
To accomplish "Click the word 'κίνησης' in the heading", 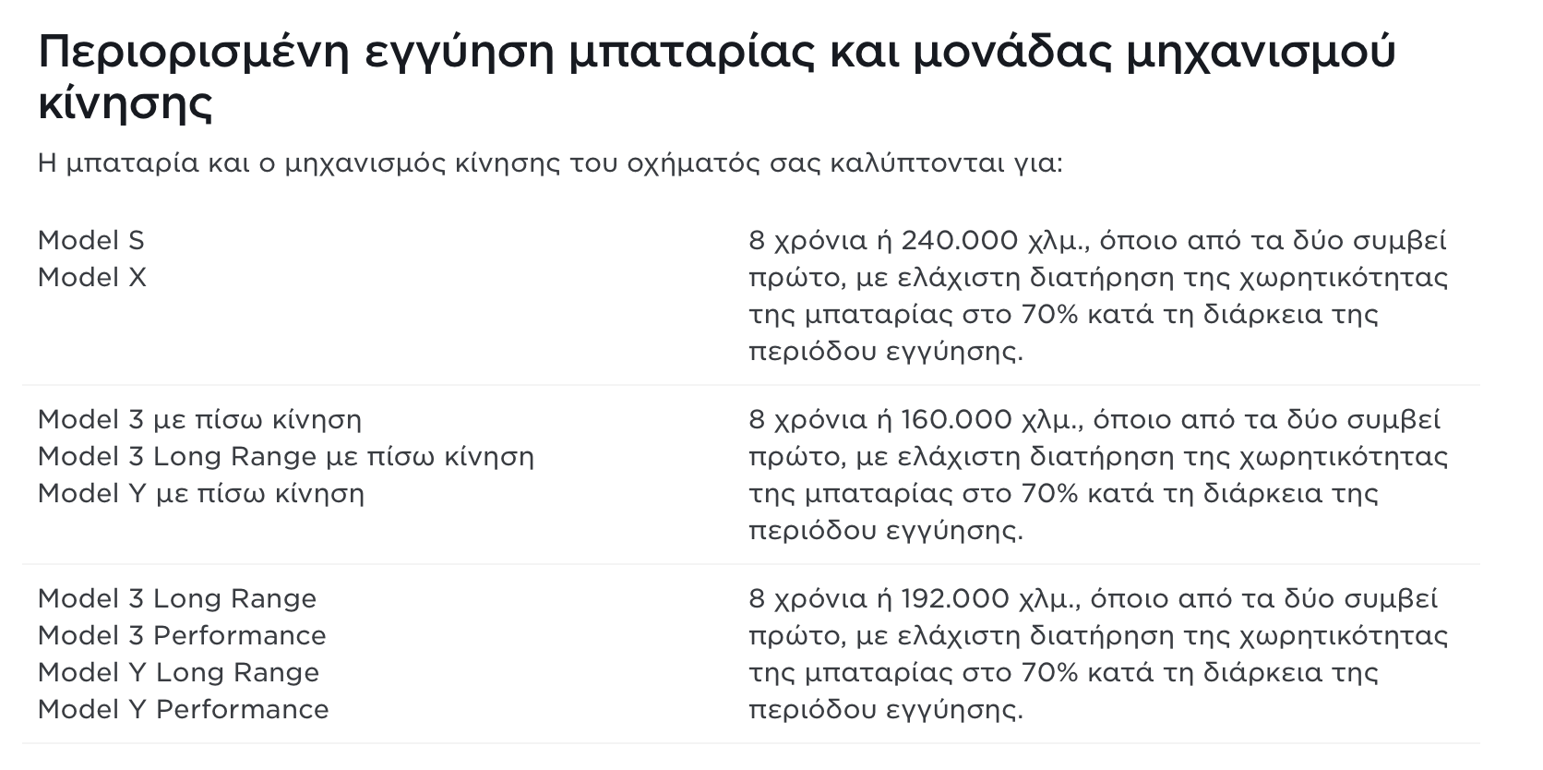I will coord(126,103).
